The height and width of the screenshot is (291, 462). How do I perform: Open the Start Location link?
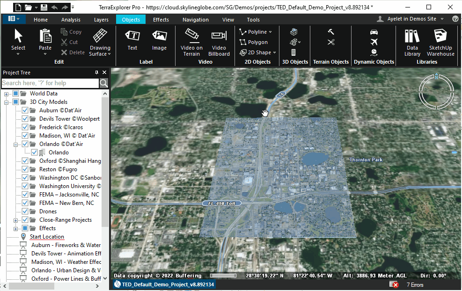pos(47,237)
